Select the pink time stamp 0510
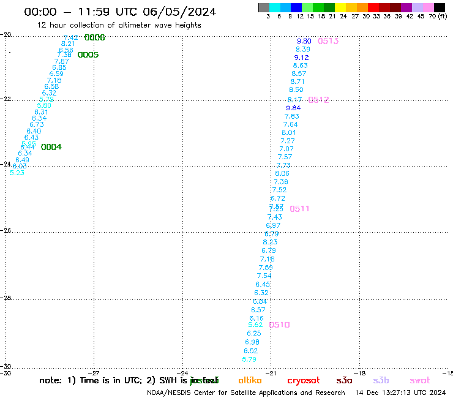This screenshot has width=453, height=398. point(279,325)
